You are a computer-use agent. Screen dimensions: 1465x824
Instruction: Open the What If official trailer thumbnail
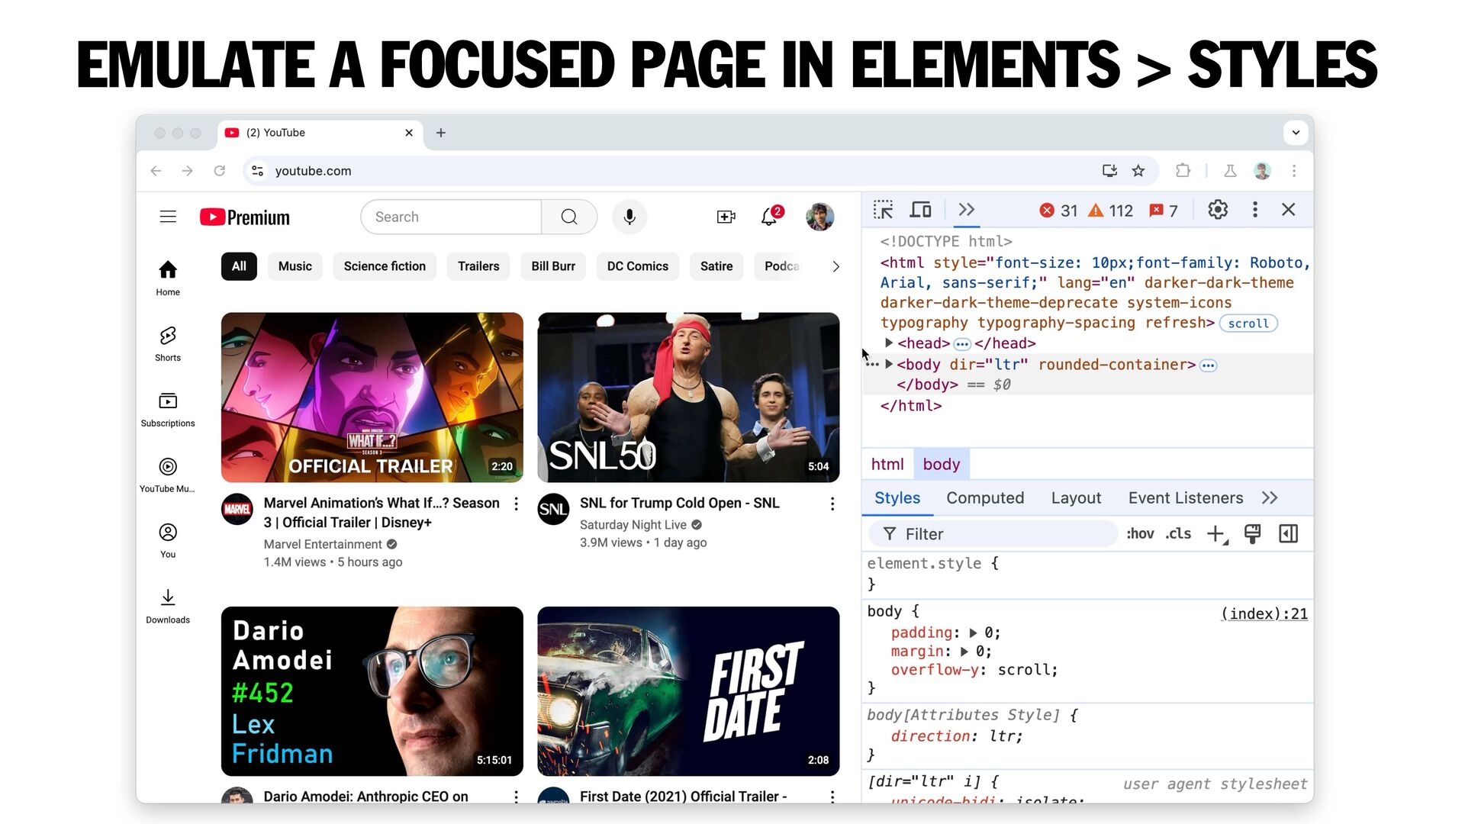click(372, 398)
